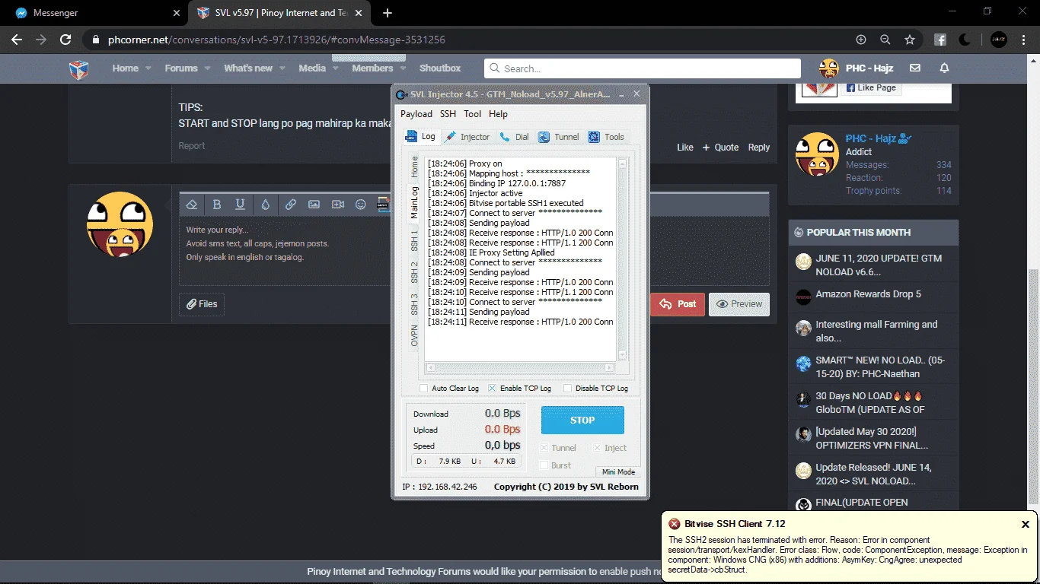1040x584 pixels.
Task: Click the blue STOP button
Action: click(582, 420)
